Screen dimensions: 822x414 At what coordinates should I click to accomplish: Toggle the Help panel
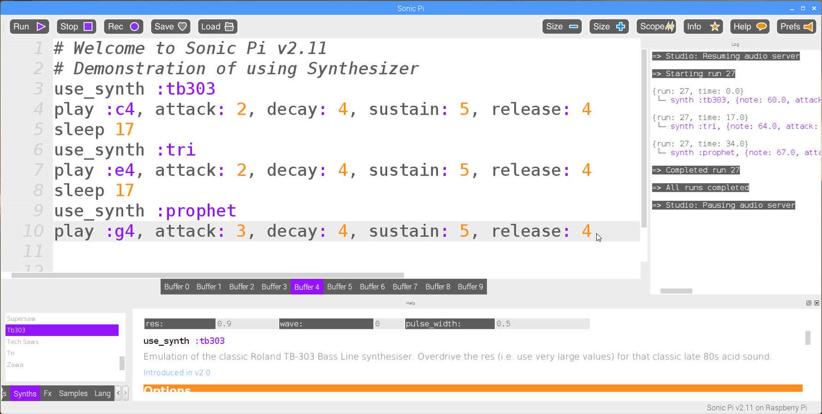click(x=750, y=26)
